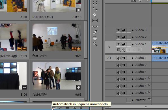This screenshot has height=110, width=168.
Task: Toggle sync lock on Video 3 track
Action: tap(123, 30)
